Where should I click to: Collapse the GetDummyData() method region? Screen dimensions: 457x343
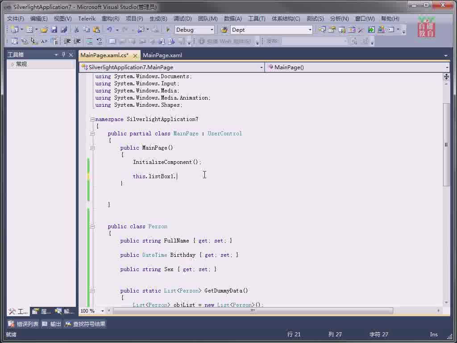92,291
